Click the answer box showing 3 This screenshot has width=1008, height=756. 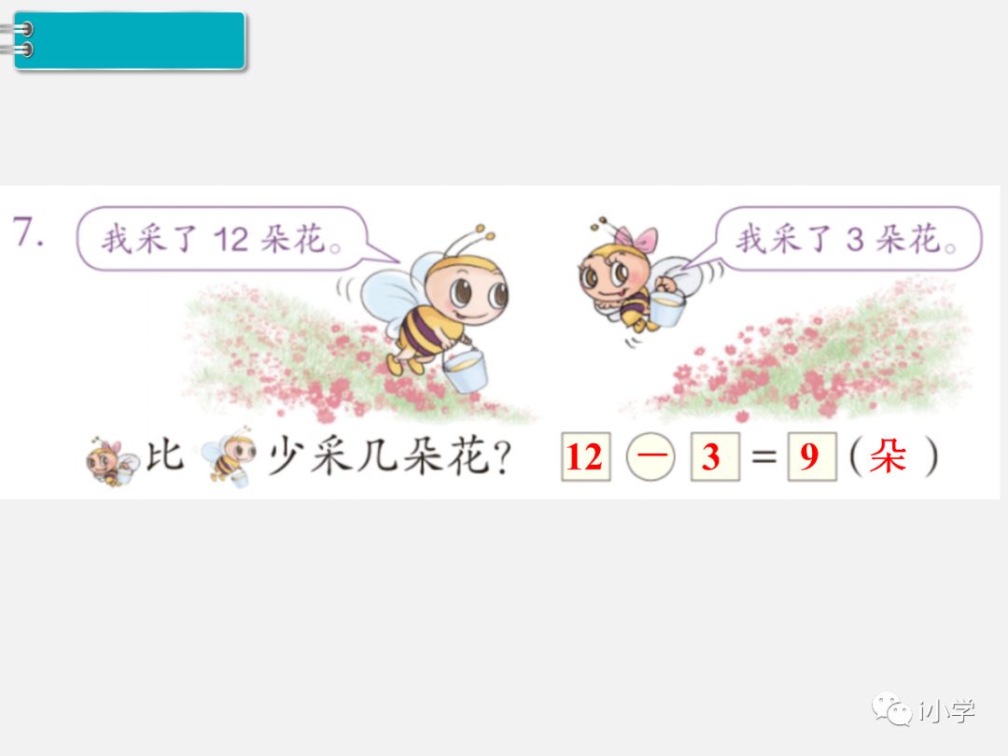tap(715, 456)
